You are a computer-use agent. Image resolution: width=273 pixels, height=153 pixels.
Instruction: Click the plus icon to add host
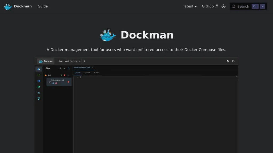85,61
